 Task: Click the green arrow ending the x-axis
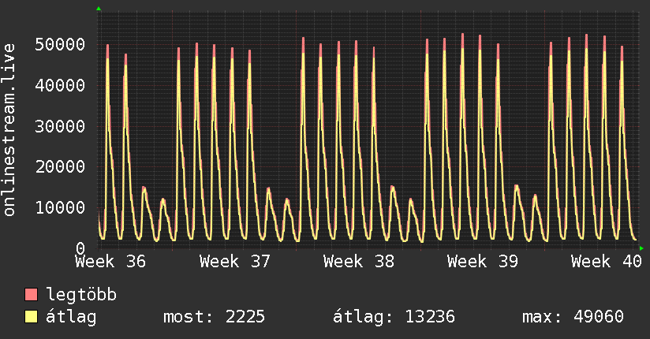tap(641, 248)
